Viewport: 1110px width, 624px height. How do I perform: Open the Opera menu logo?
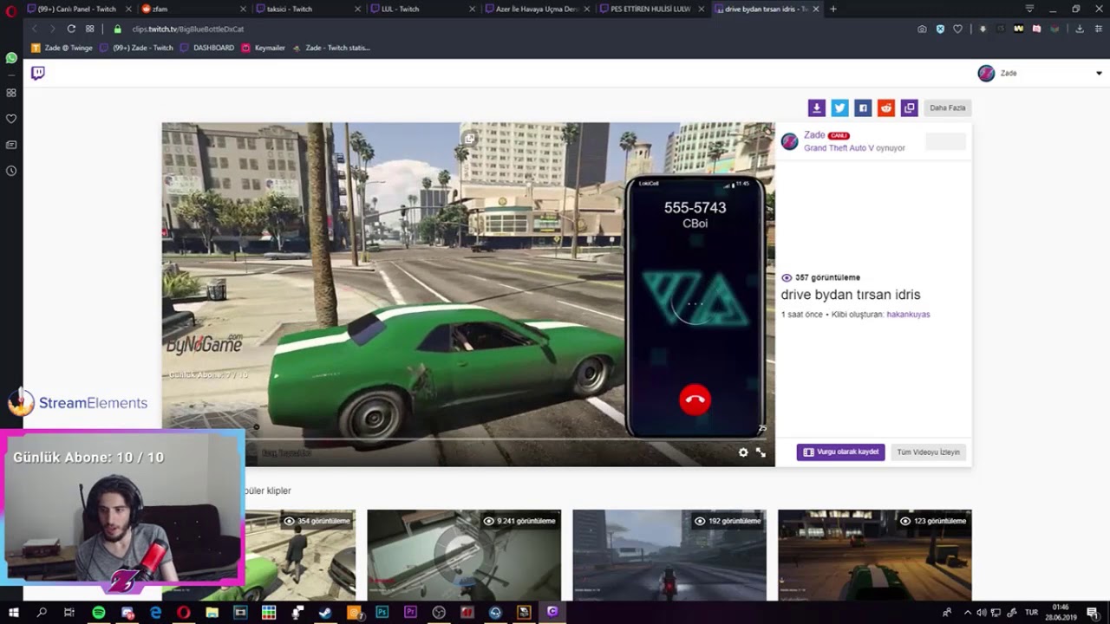click(11, 11)
